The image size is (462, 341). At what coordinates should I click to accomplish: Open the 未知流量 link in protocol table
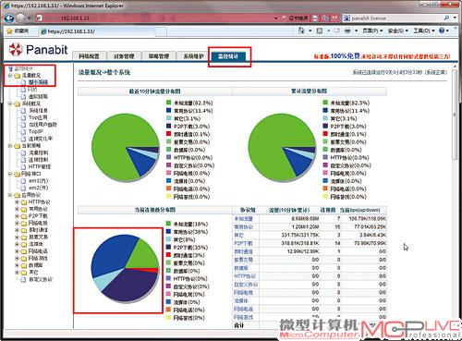[243, 219]
